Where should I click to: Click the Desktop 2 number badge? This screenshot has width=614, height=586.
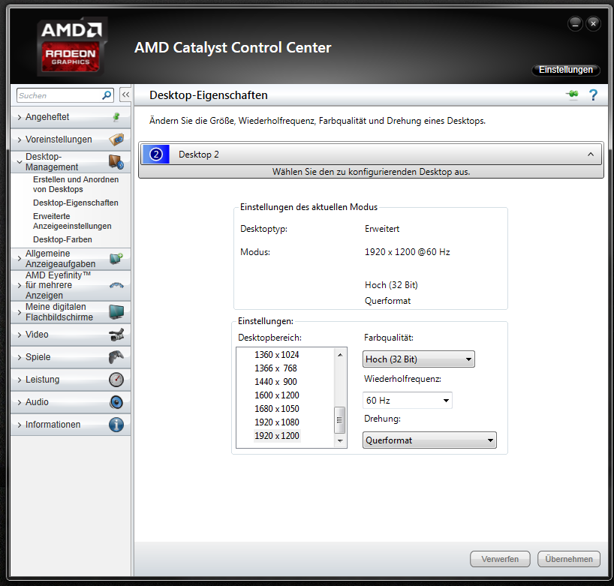pos(156,155)
